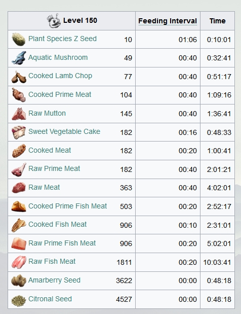The image size is (241, 314).
Task: Click the Amarberry Seed icon
Action: (x=19, y=281)
